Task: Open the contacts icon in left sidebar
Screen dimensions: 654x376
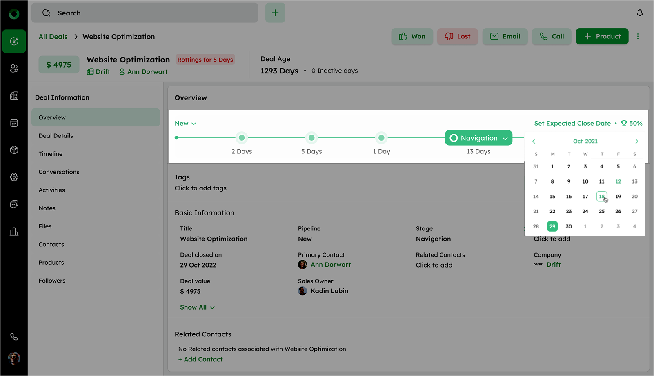Action: [14, 69]
